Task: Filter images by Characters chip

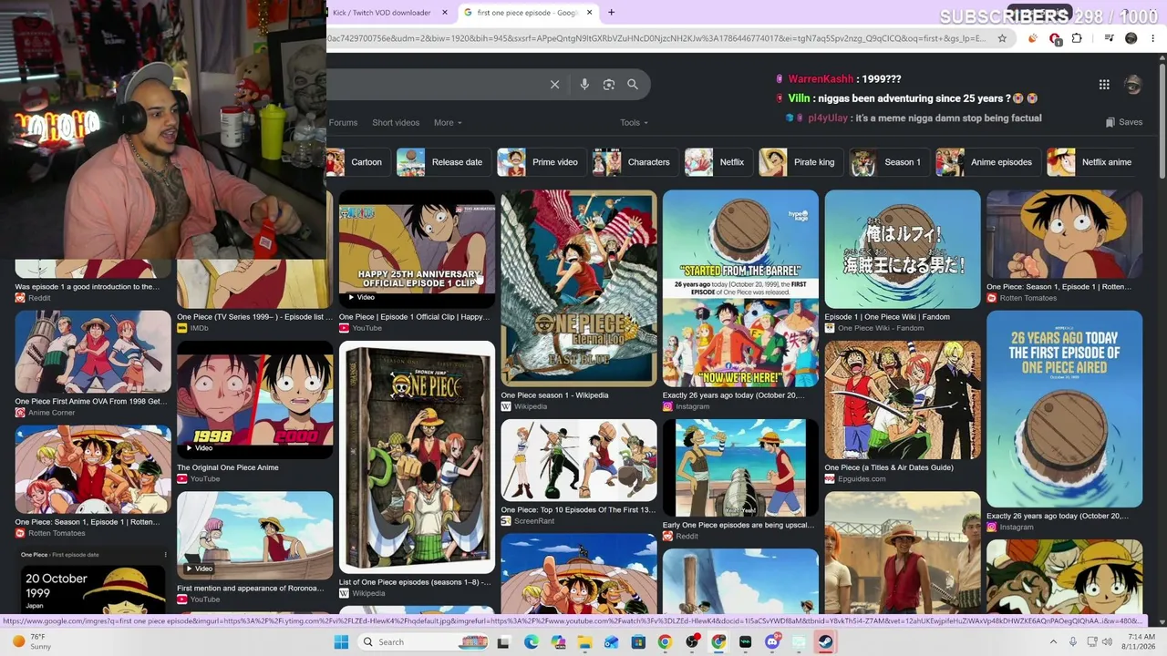Action: 634,162
